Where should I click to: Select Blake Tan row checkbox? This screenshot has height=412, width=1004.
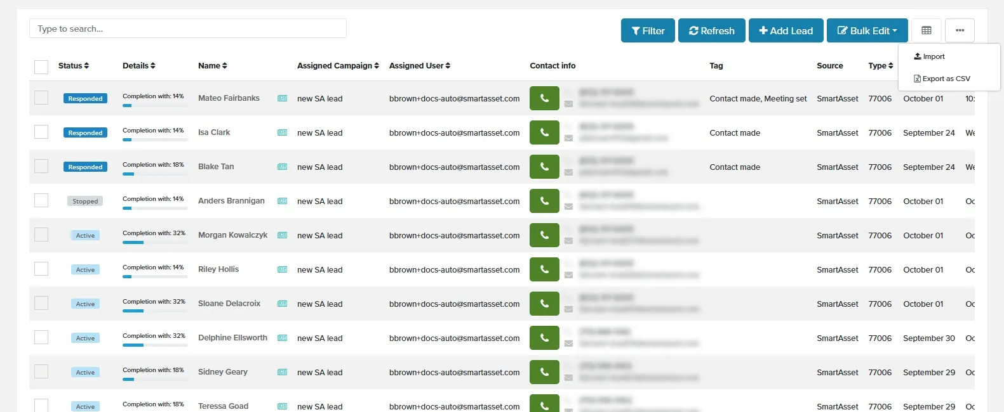pos(41,165)
